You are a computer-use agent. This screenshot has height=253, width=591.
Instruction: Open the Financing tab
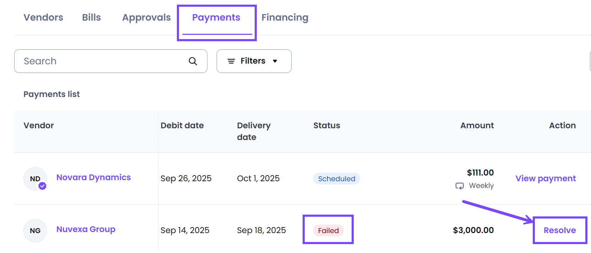285,17
